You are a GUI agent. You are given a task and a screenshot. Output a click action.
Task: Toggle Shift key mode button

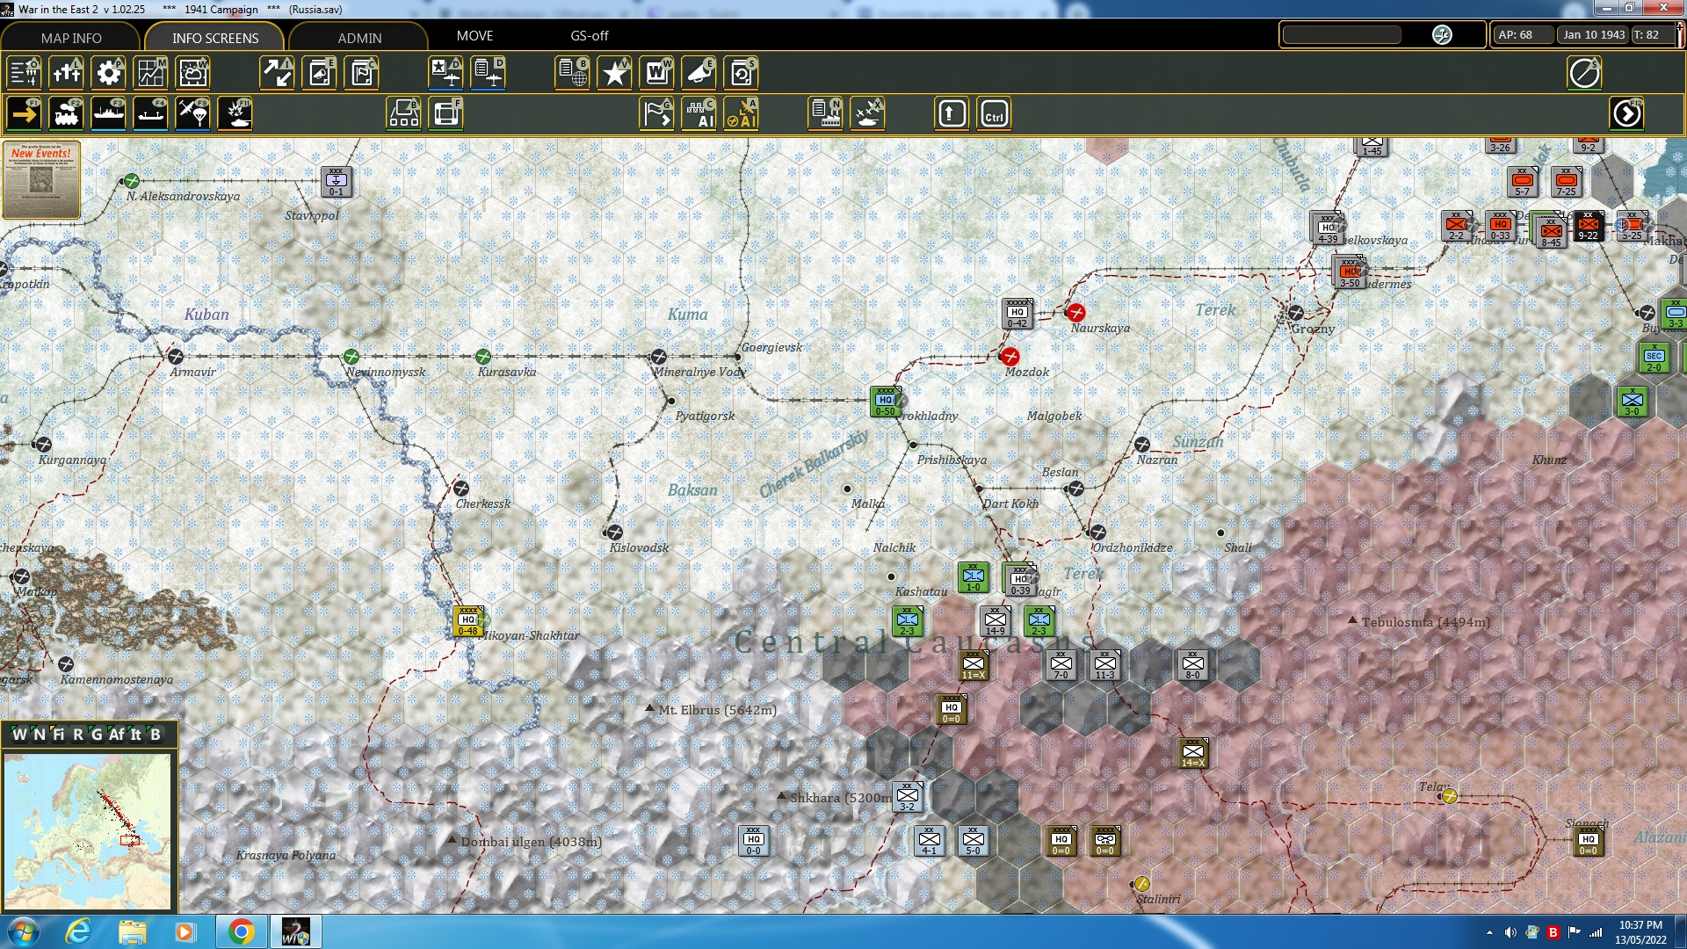coord(952,114)
